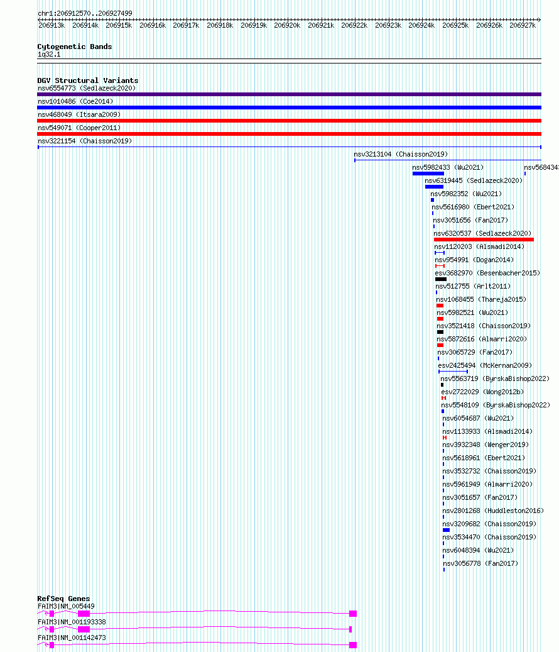Select nsv2801268 (Huddleston2016) label
Image resolution: width=559 pixels, height=652 pixels.
click(x=494, y=511)
